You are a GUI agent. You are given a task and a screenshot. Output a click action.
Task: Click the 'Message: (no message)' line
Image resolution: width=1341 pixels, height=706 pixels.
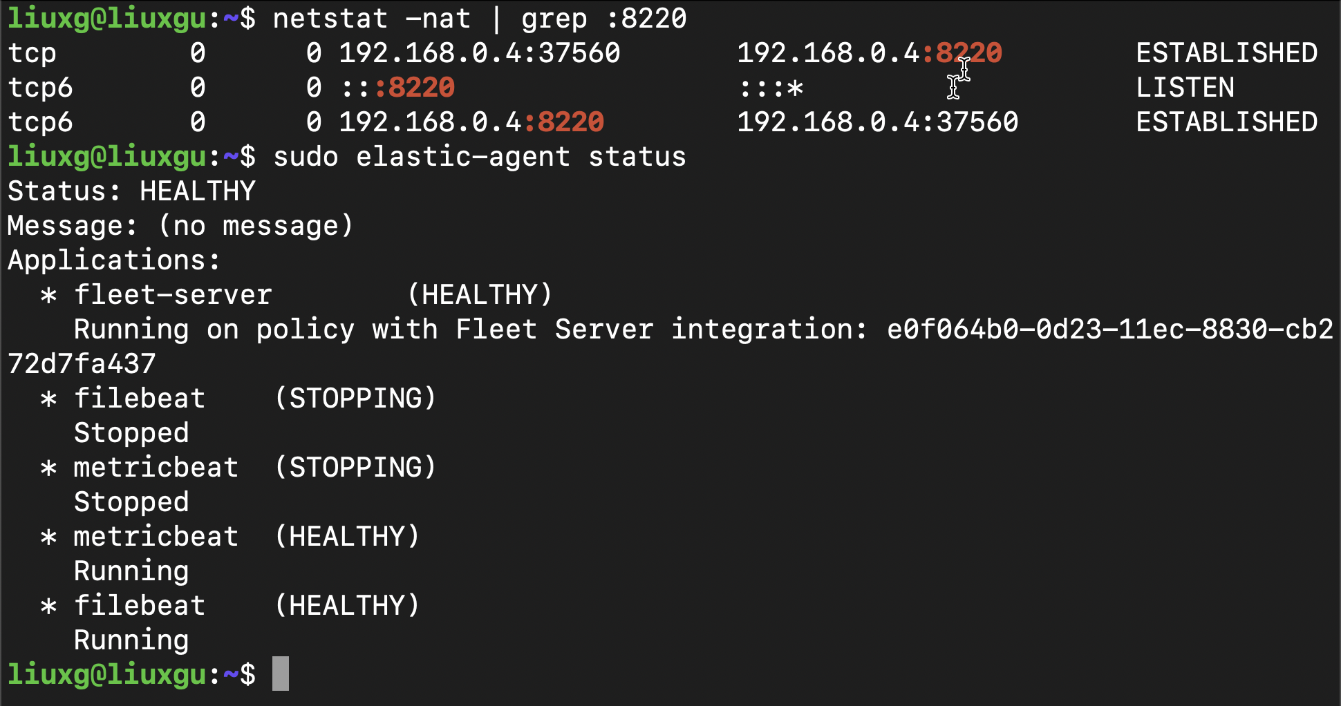[180, 226]
